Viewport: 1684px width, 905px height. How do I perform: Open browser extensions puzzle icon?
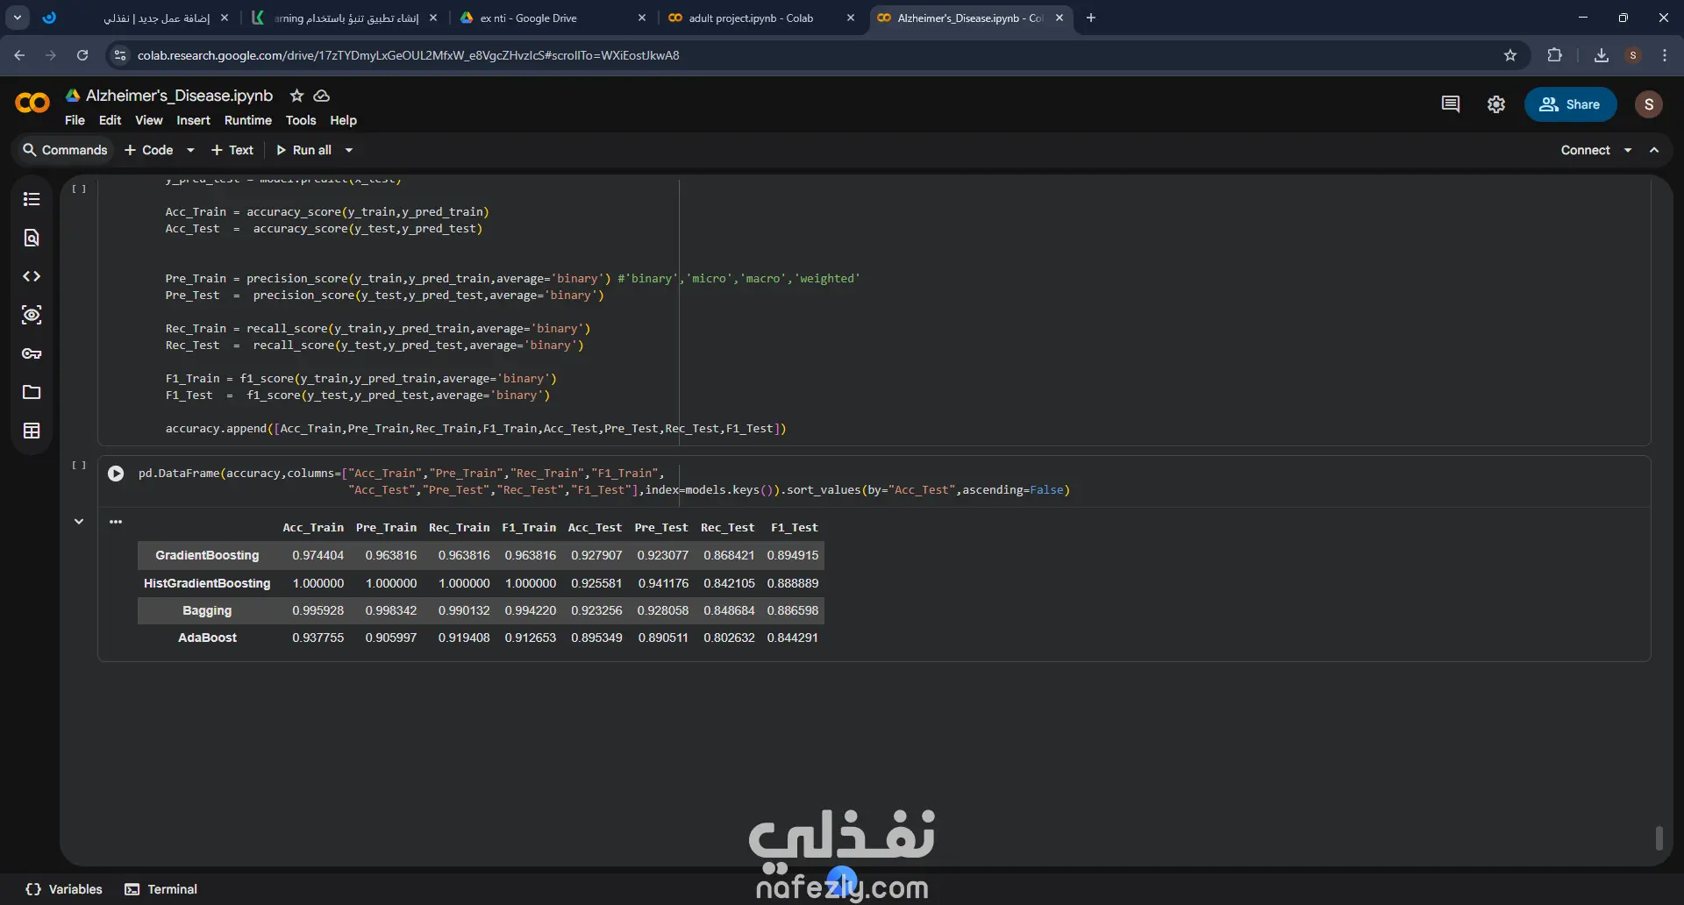tap(1554, 55)
